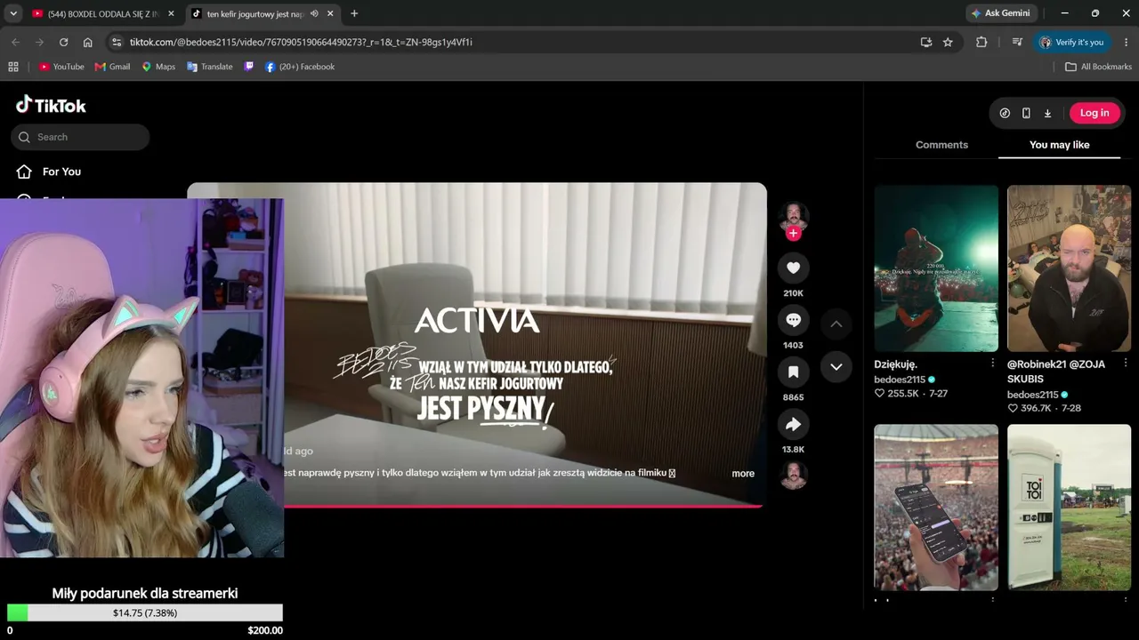Viewport: 1139px width, 640px height.
Task: Click the phone app icon in the top pill
Action: tap(1026, 113)
